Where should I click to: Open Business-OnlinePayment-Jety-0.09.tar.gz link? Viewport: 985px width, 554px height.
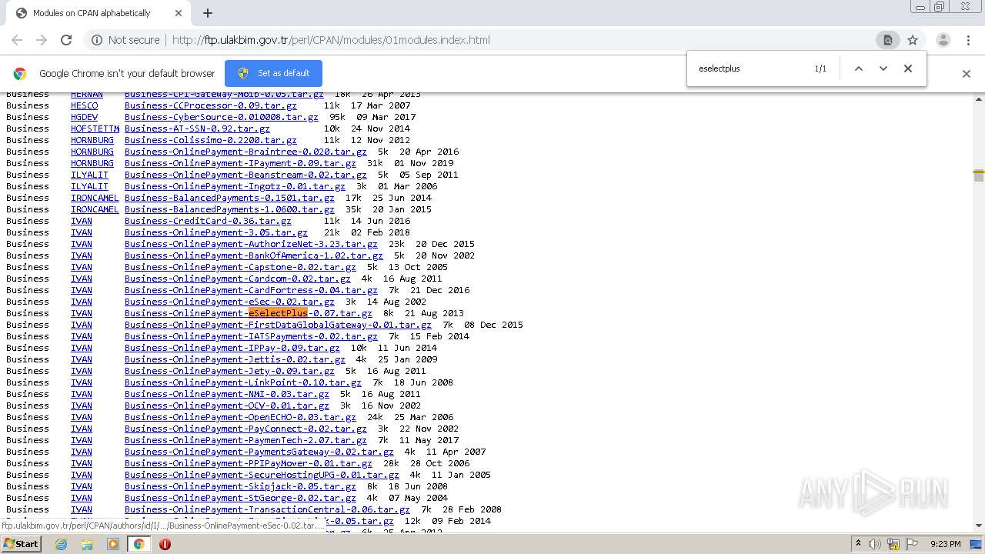(229, 371)
